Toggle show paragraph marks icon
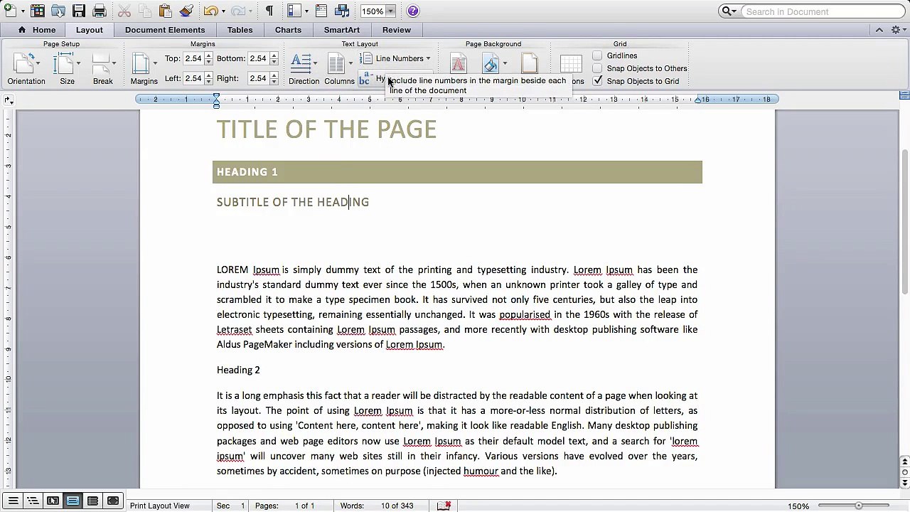 (x=269, y=11)
